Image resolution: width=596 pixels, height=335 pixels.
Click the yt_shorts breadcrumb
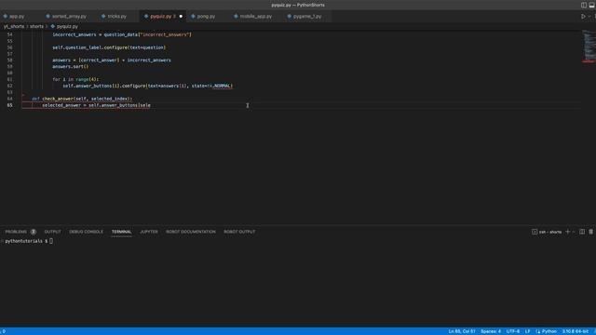[14, 27]
